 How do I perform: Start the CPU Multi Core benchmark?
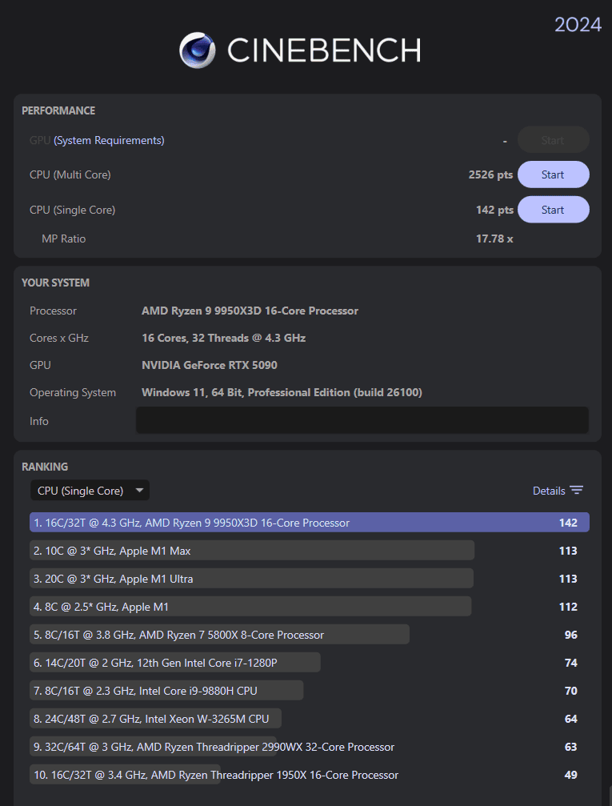(553, 174)
